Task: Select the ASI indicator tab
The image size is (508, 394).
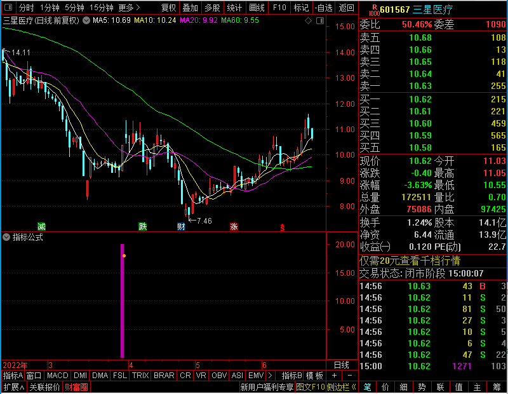Action: point(237,376)
